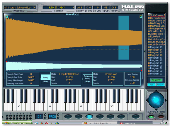
Task: Click the glowing blue navigation ball
Action: point(156,100)
